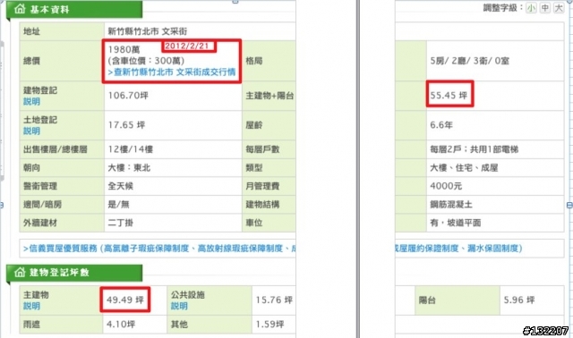Set font size to large (大)
The image size is (573, 338).
(x=559, y=8)
